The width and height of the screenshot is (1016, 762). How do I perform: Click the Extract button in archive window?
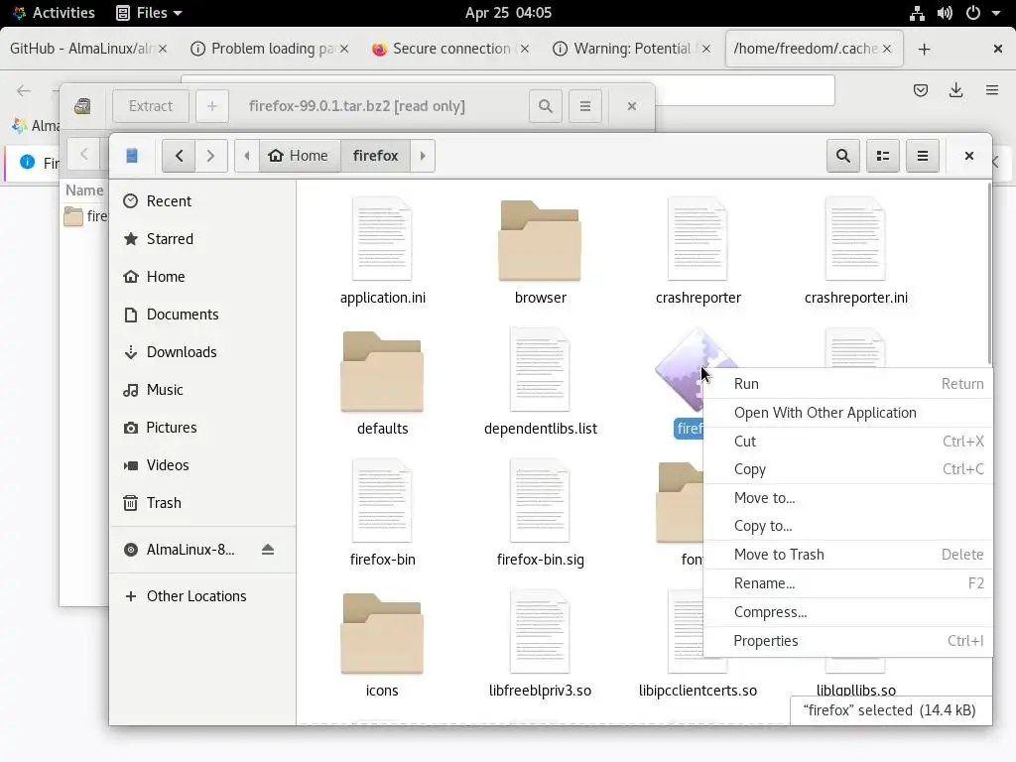(151, 105)
